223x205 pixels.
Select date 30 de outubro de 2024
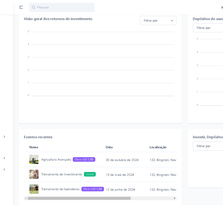click(x=122, y=160)
